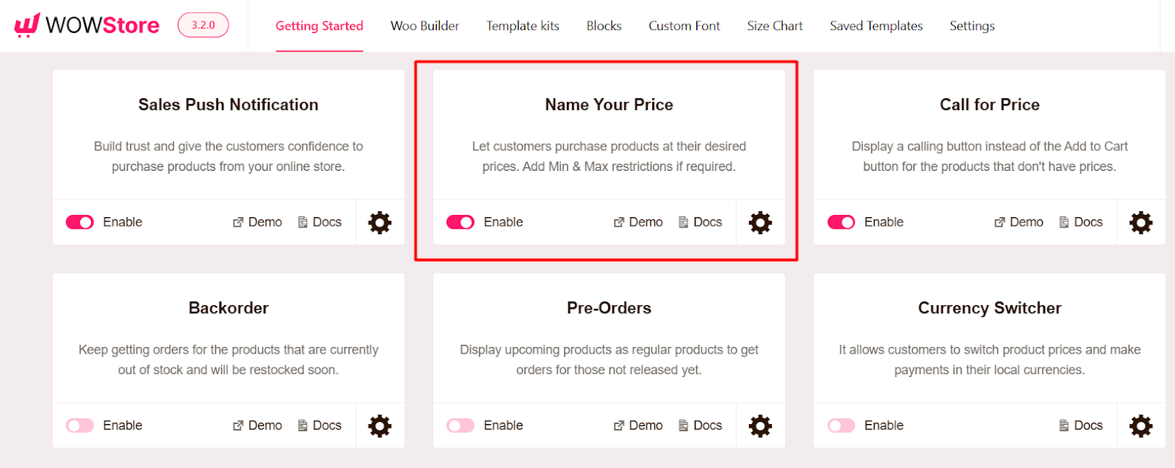Click the 3.2.0 version badge
The image size is (1175, 468).
coord(203,24)
